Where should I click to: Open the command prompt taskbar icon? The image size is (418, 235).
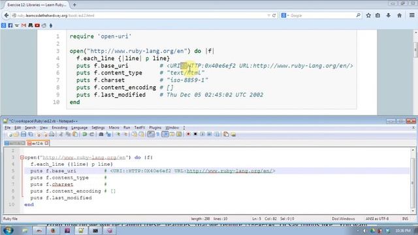(x=95, y=230)
